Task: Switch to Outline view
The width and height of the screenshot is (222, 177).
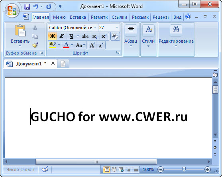Action: [128, 169]
